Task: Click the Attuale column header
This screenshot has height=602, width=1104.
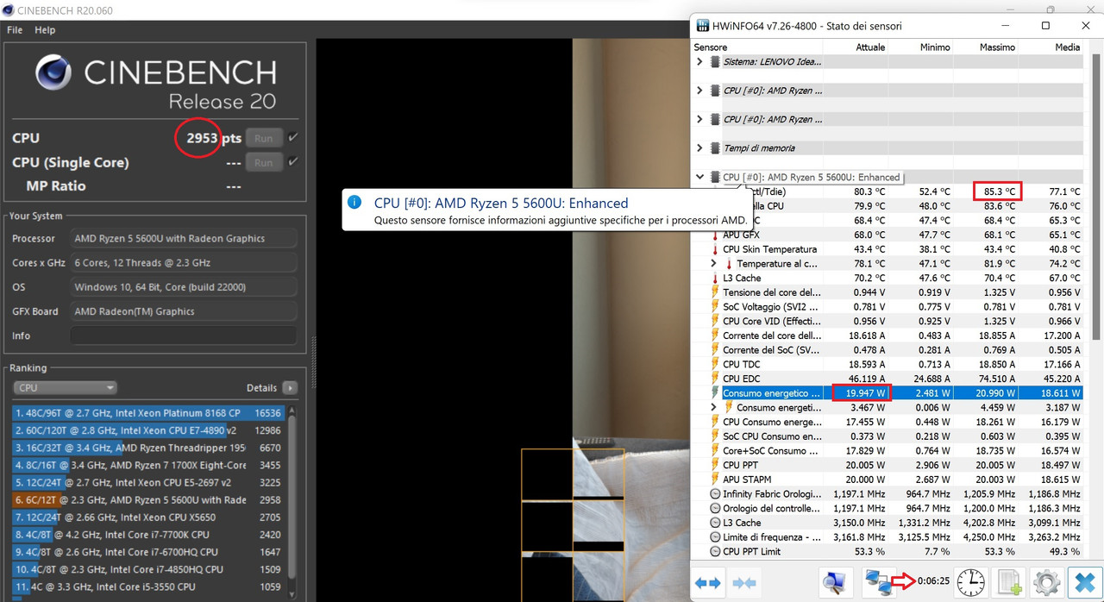Action: [870, 47]
